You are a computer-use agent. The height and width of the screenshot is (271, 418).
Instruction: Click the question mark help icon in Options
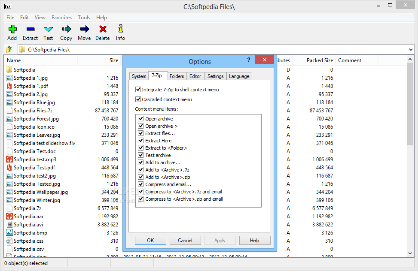pyautogui.click(x=249, y=60)
